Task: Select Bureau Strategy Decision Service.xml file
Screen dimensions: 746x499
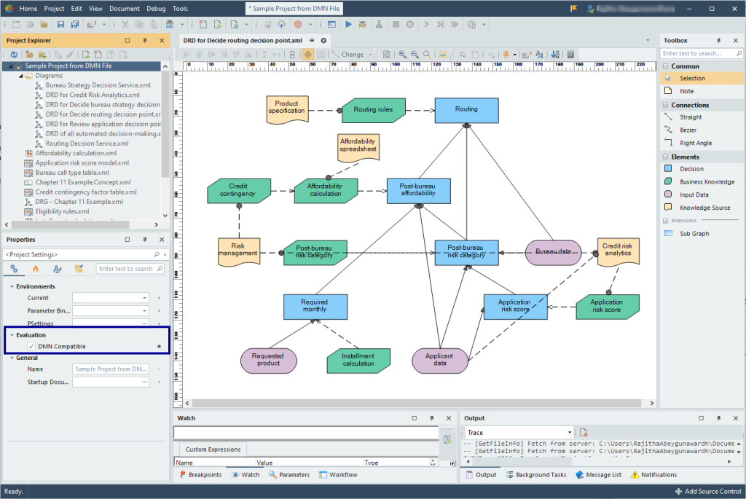Action: pos(98,85)
